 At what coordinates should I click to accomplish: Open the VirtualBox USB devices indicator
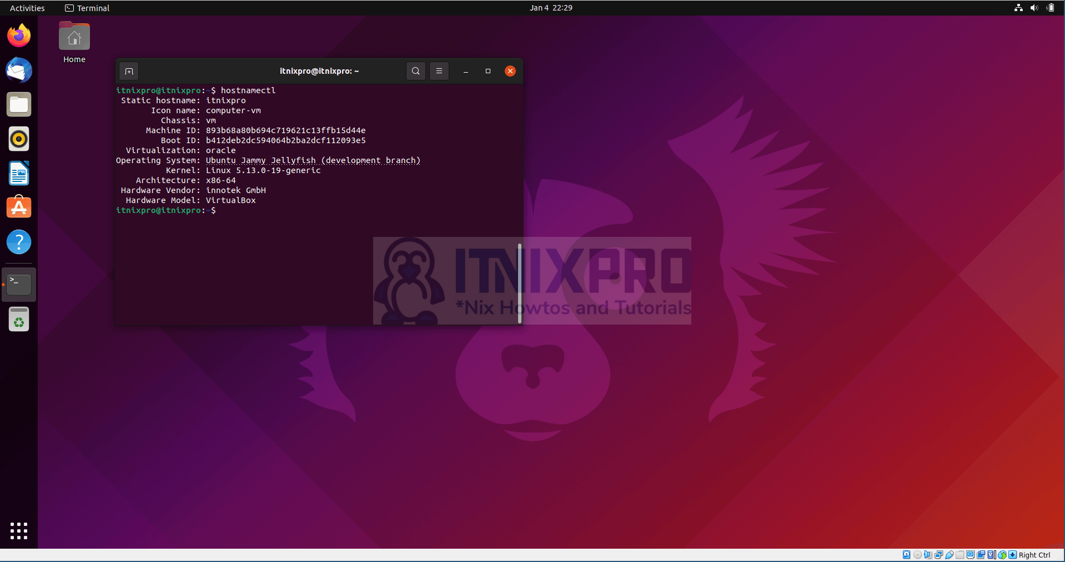(950, 554)
